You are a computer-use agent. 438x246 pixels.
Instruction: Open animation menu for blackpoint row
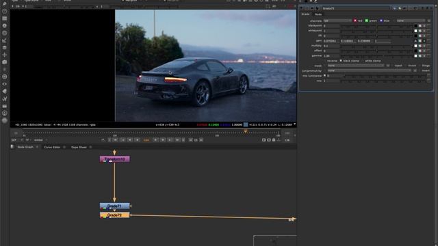point(429,26)
